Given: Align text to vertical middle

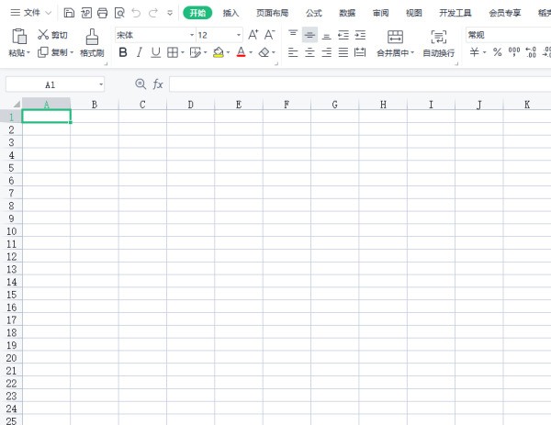Looking at the screenshot, I should (x=309, y=35).
